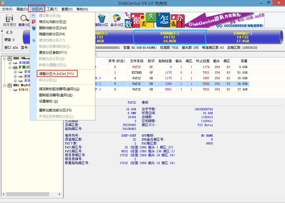
Task: Open the 工具(T) menu
Action: pyautogui.click(x=52, y=9)
